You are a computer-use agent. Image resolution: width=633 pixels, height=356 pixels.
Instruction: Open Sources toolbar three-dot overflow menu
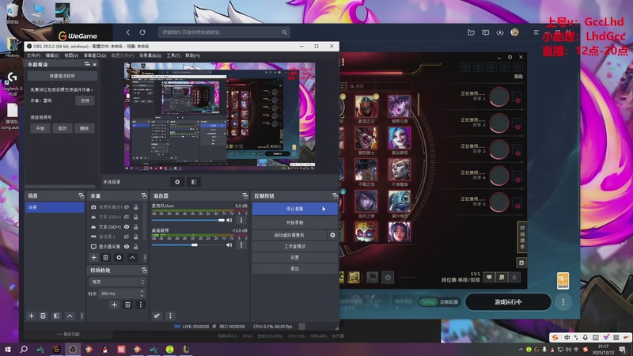145,258
